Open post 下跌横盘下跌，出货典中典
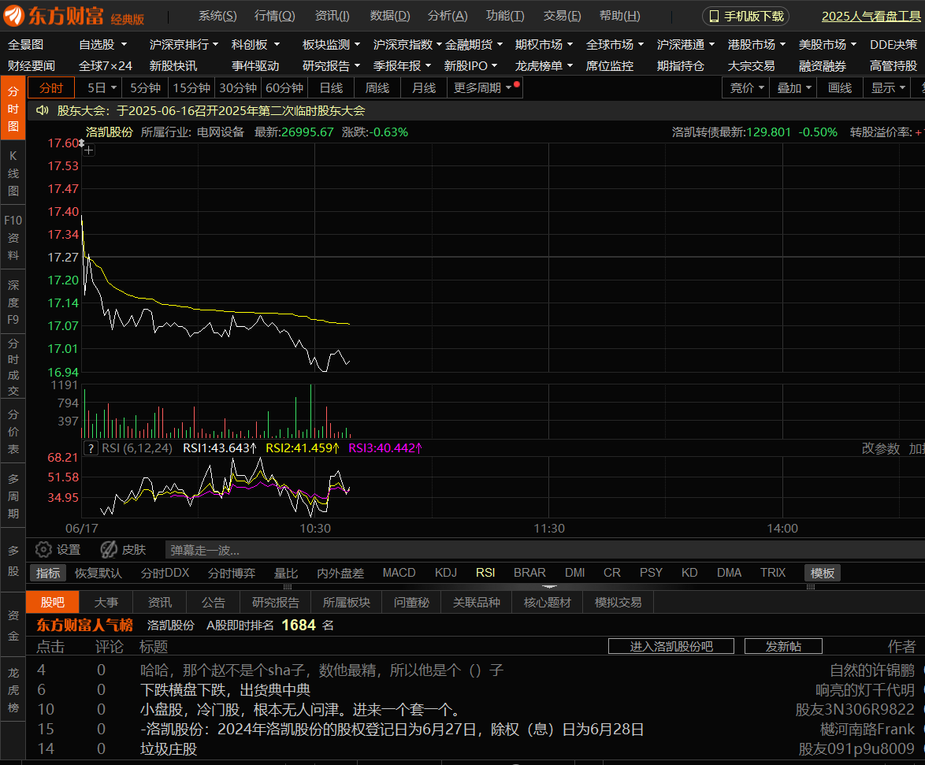 (x=225, y=689)
